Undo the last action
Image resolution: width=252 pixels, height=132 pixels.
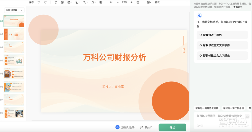tap(39, 3)
